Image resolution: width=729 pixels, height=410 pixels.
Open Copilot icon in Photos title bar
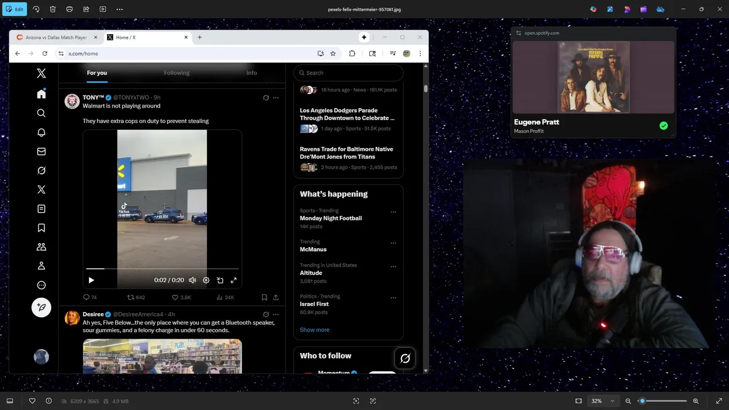593,9
